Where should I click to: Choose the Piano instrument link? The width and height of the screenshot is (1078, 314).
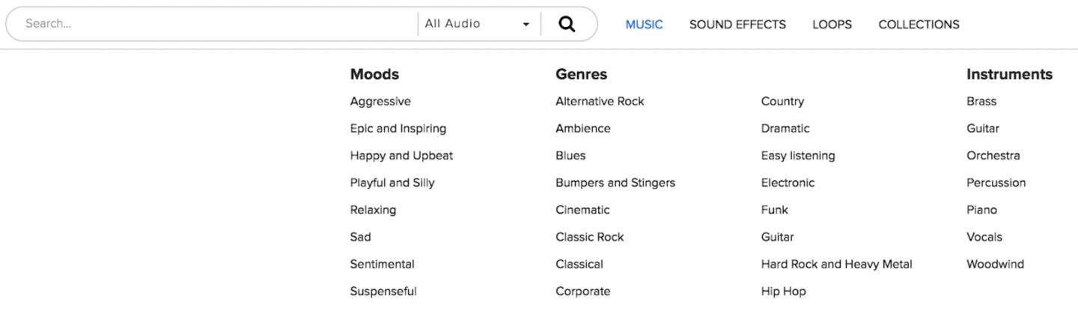click(x=982, y=210)
